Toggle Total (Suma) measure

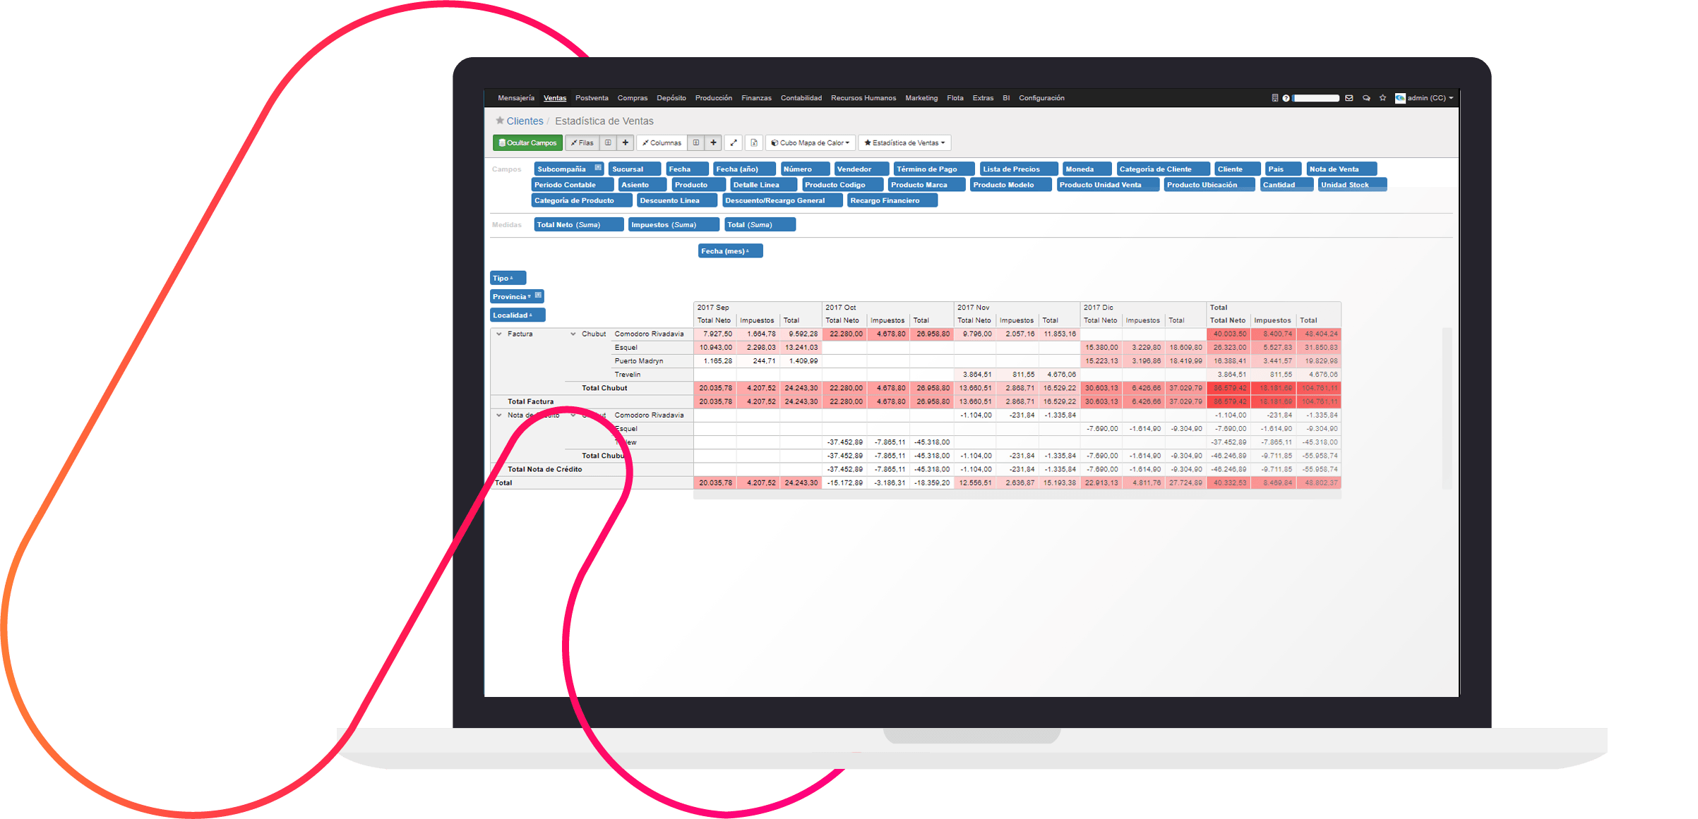(x=760, y=225)
